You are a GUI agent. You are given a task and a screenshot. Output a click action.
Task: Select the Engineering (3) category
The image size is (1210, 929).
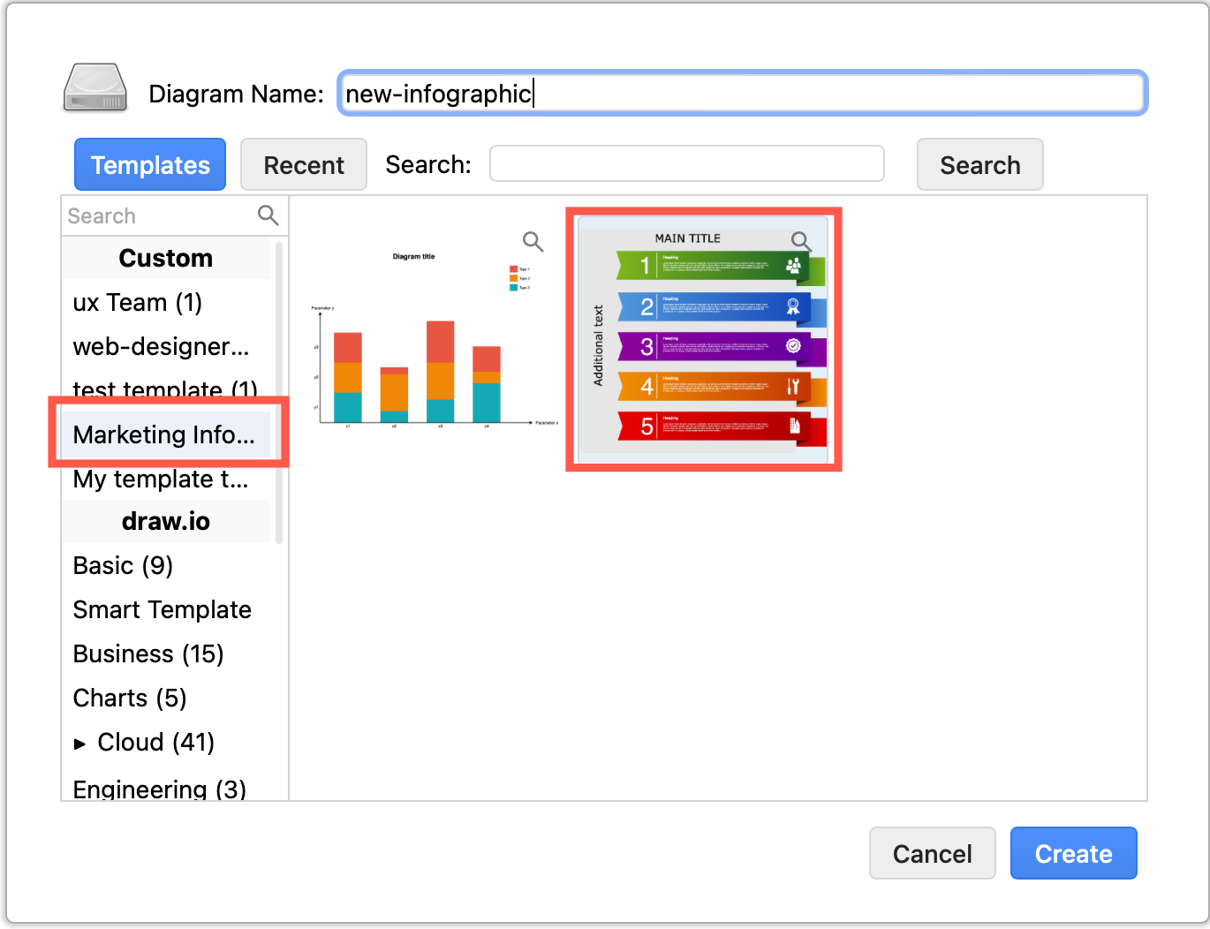pyautogui.click(x=159, y=789)
